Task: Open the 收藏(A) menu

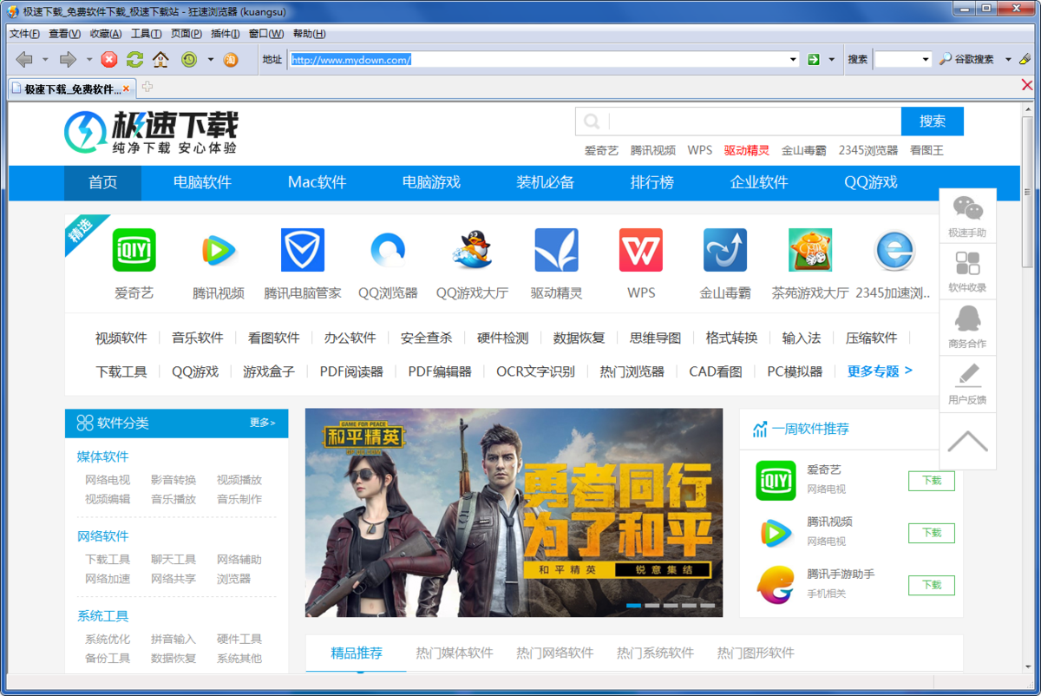Action: click(x=106, y=34)
